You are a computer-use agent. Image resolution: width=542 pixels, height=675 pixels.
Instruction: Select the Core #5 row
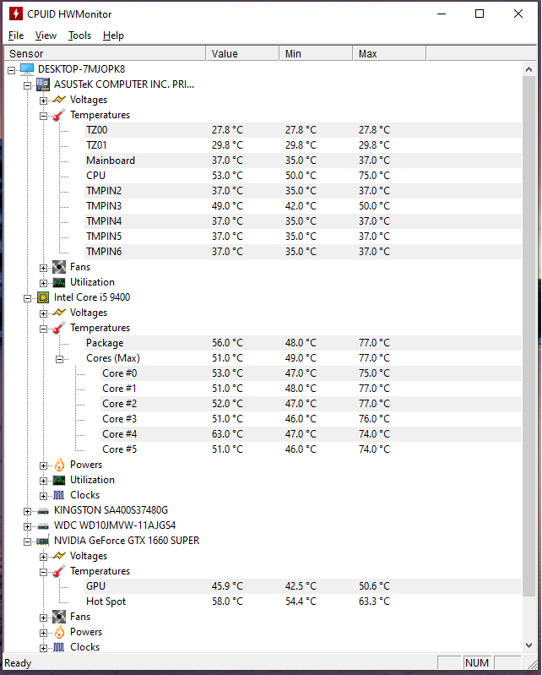coord(311,449)
